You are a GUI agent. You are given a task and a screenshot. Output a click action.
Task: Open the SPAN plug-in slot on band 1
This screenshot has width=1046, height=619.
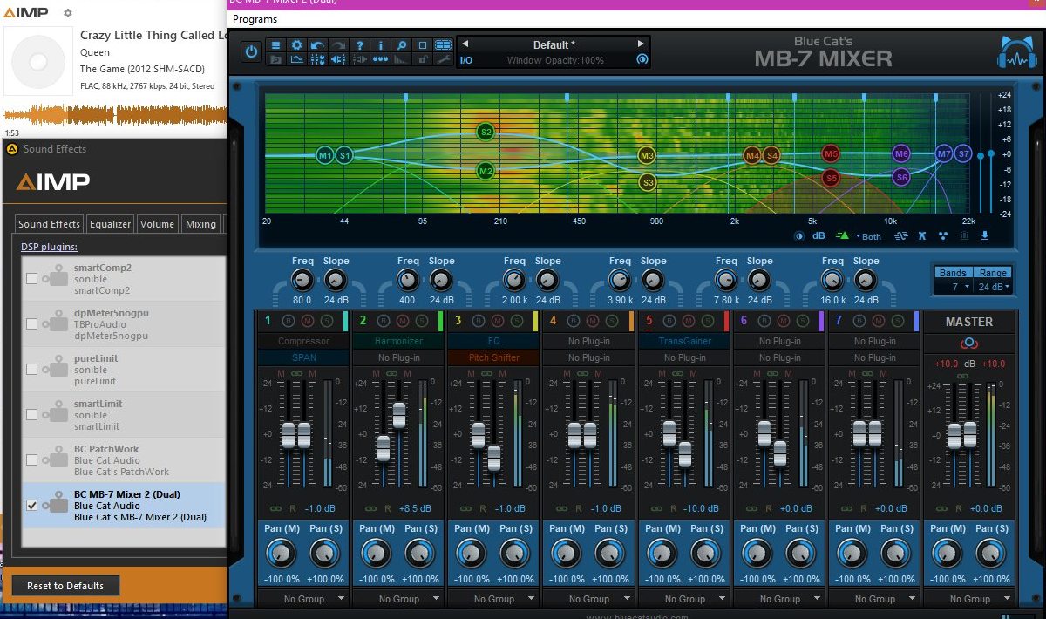click(302, 357)
